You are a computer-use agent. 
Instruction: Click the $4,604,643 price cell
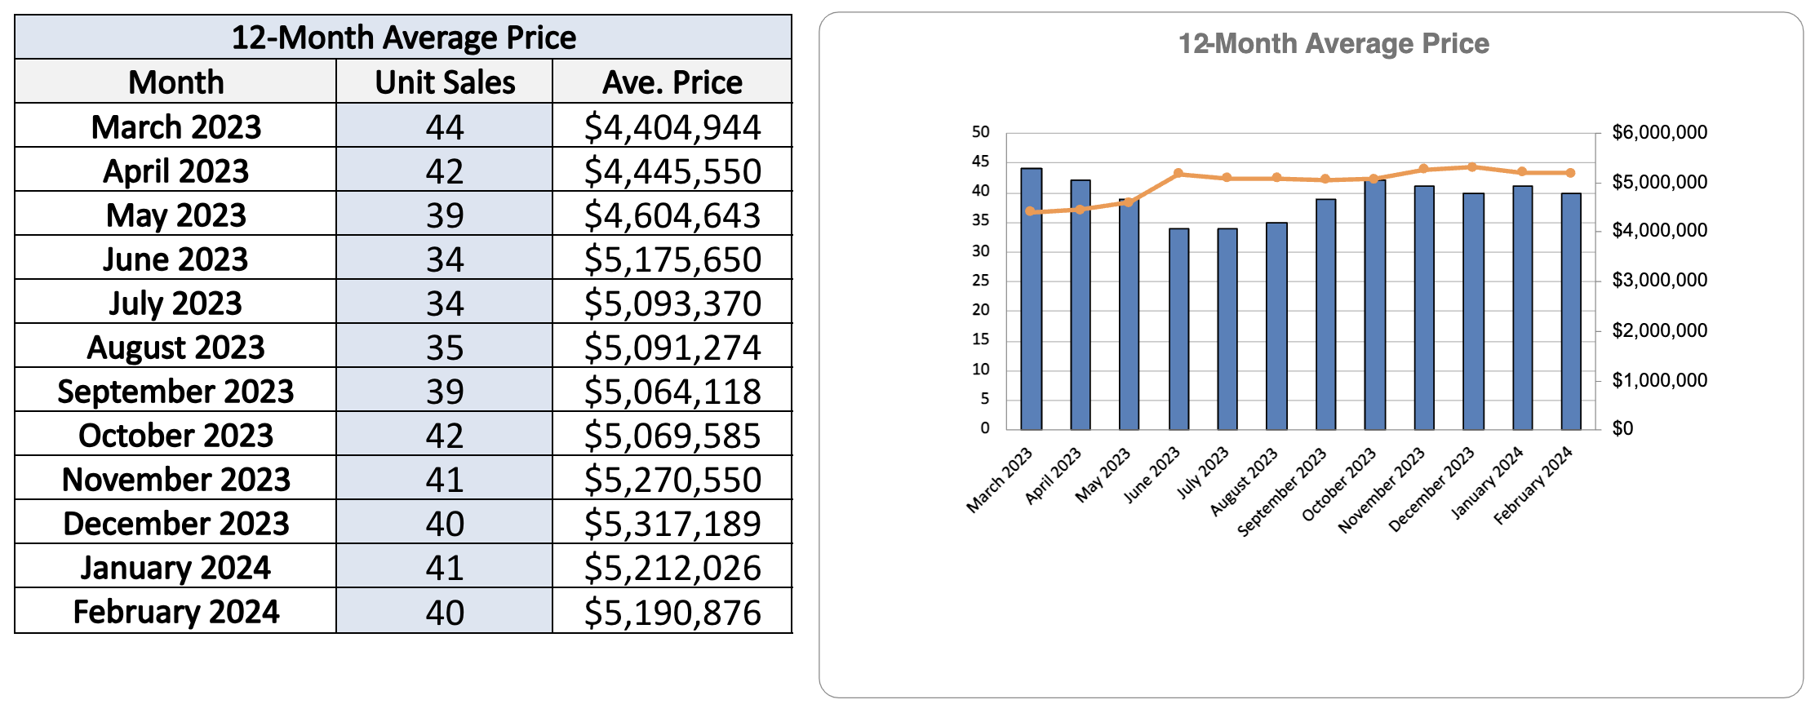click(672, 214)
